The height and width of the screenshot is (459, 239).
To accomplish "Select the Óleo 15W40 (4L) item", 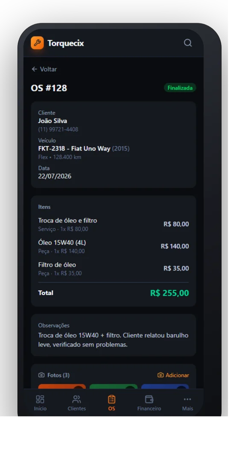I will (x=114, y=246).
